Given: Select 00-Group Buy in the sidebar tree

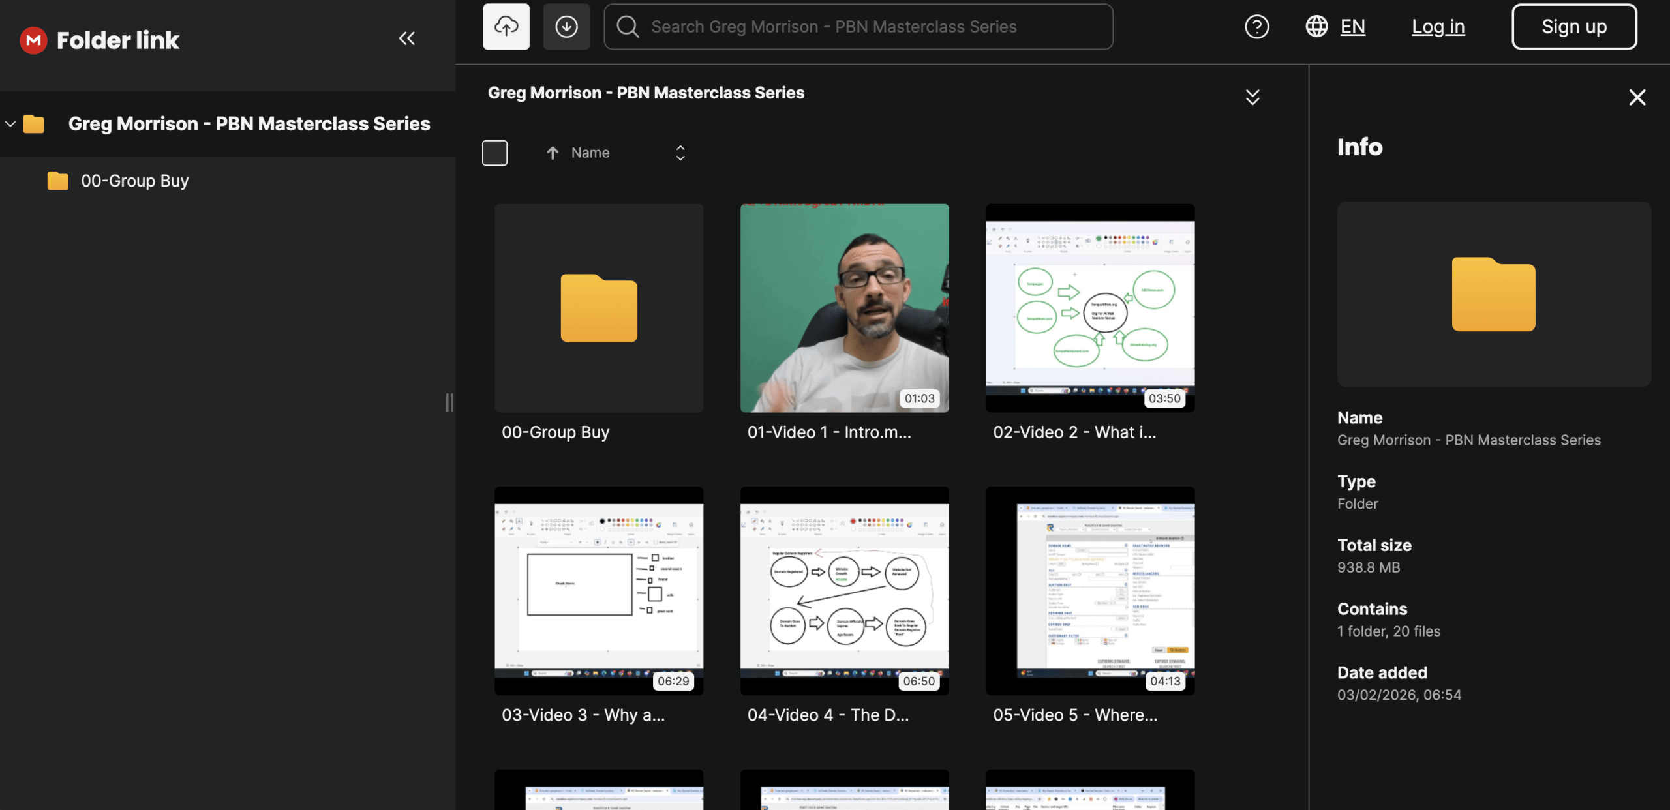Looking at the screenshot, I should pyautogui.click(x=134, y=181).
